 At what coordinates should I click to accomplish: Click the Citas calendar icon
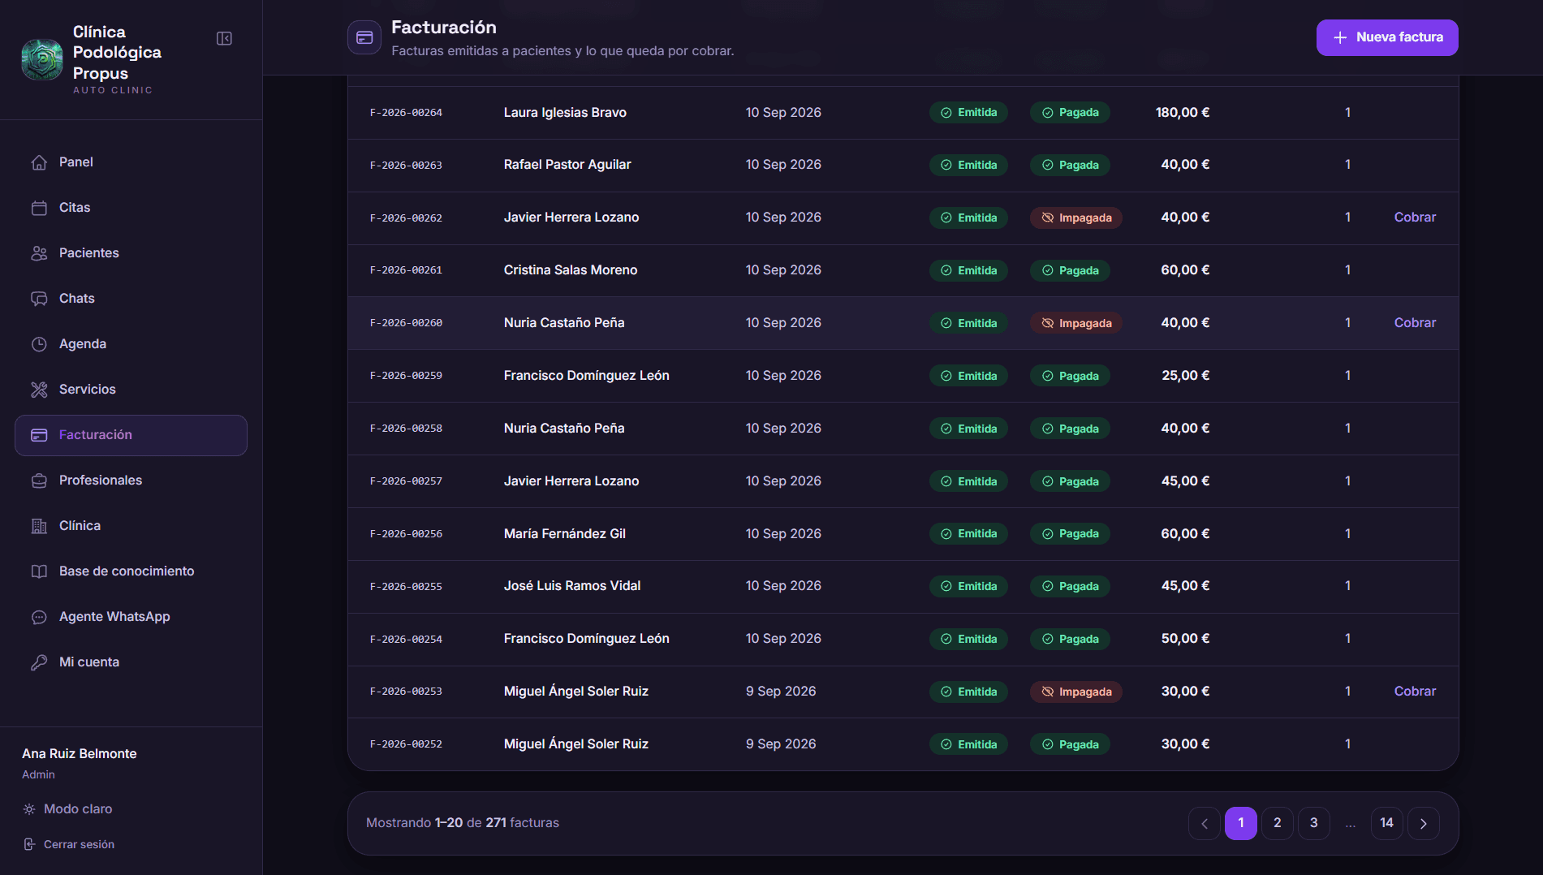pyautogui.click(x=39, y=208)
